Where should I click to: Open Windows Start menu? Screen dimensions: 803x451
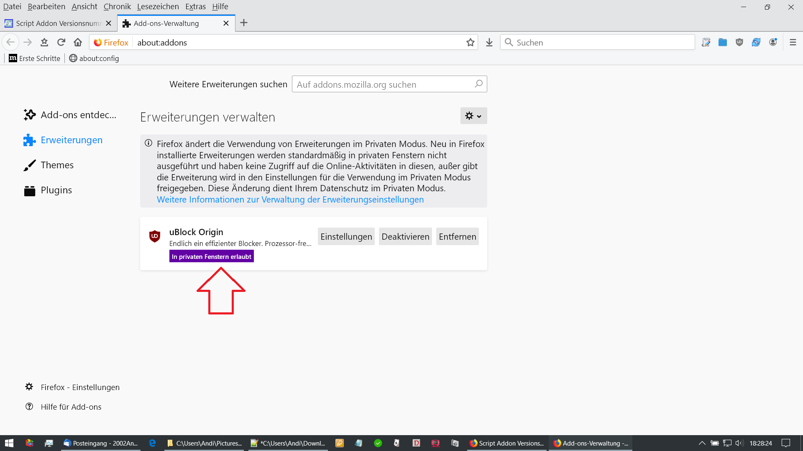tap(9, 443)
